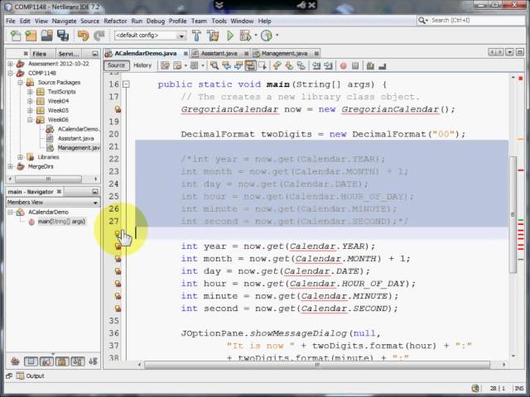Image resolution: width=530 pixels, height=397 pixels.
Task: Save all files with Save All icon
Action: point(63,35)
